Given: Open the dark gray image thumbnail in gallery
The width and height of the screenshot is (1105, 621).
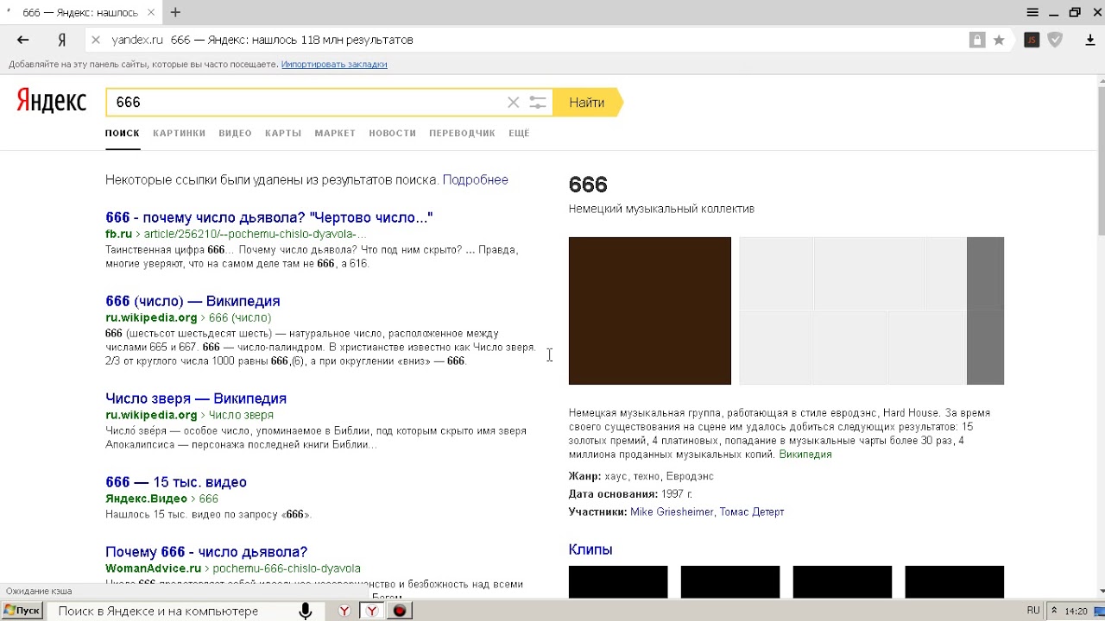Looking at the screenshot, I should [985, 310].
